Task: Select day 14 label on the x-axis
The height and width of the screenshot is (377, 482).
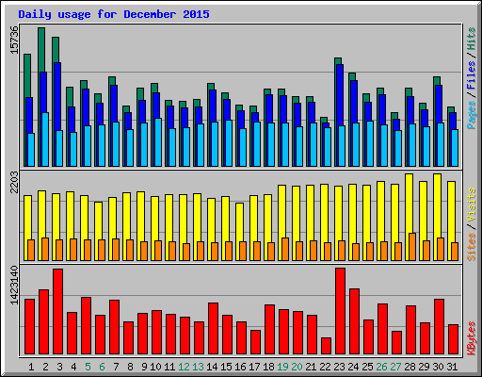Action: tap(212, 367)
